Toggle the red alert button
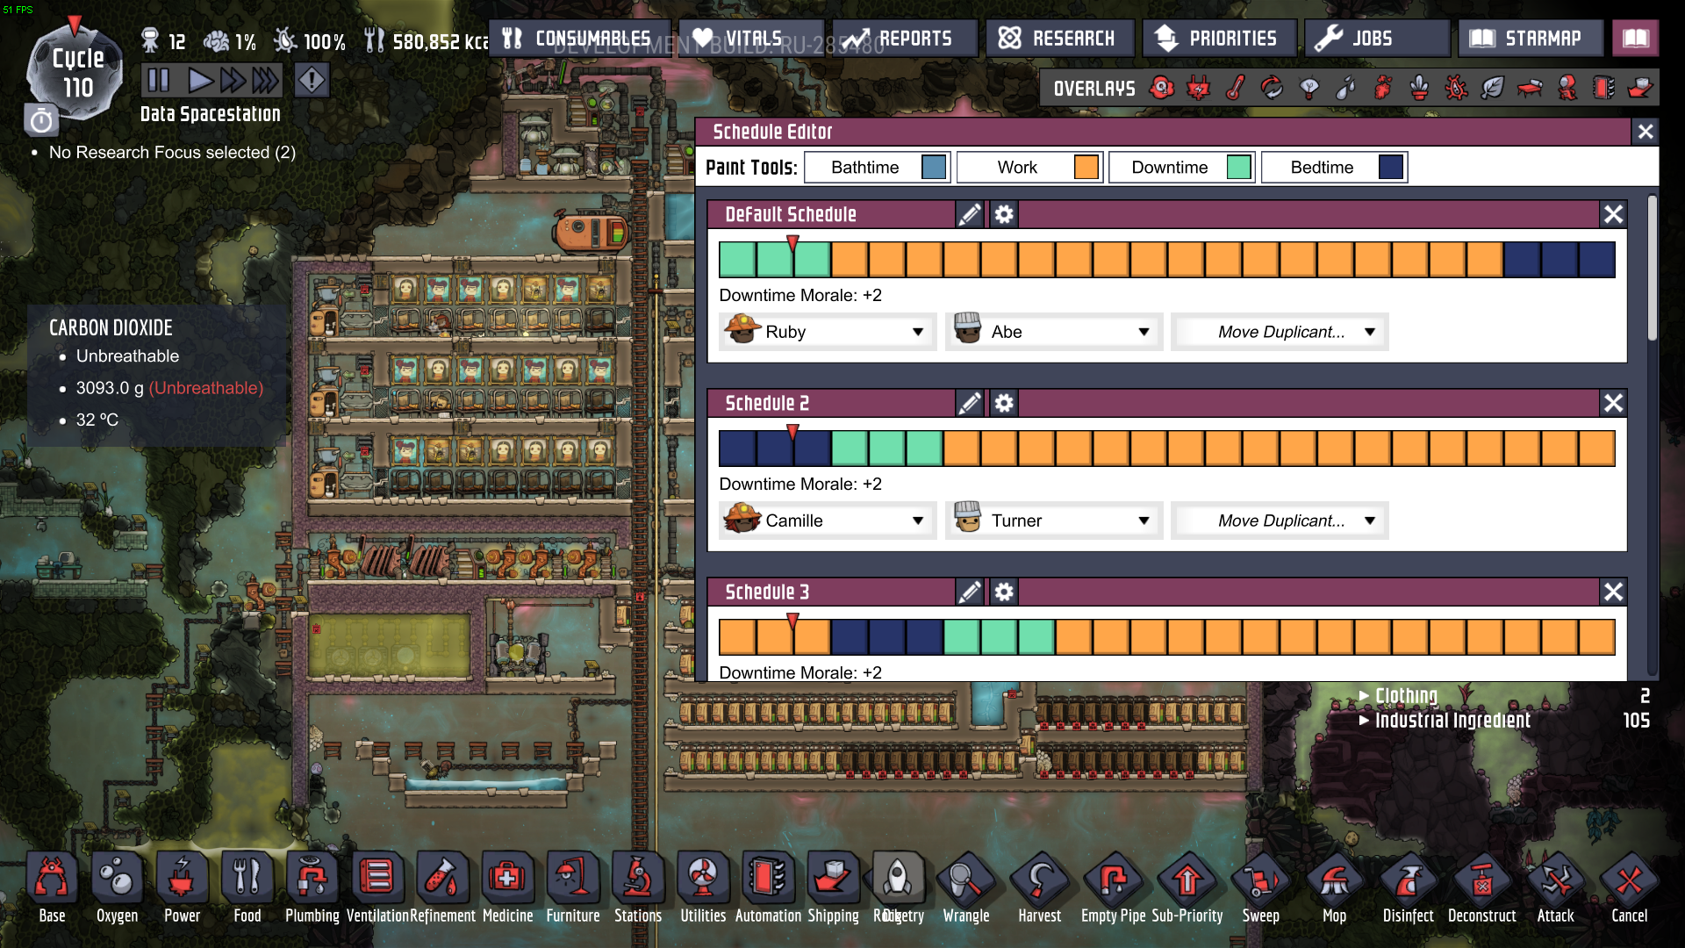 [x=312, y=81]
